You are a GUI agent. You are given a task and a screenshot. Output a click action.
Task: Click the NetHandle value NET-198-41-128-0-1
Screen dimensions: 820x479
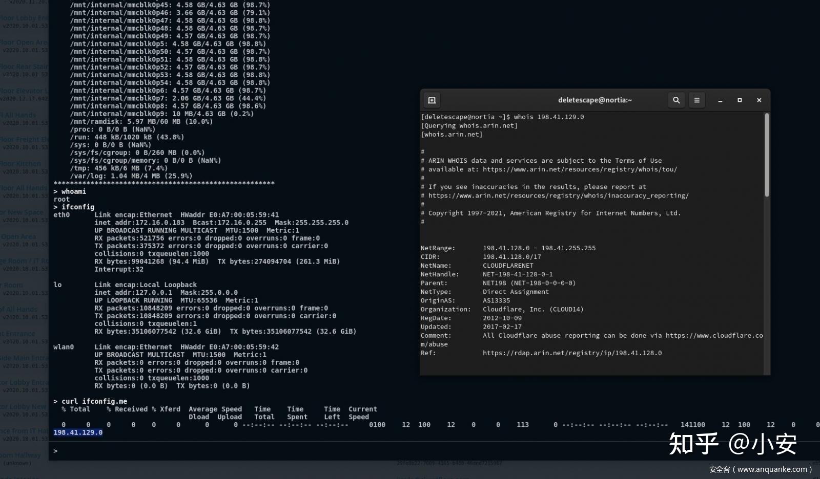tap(518, 274)
